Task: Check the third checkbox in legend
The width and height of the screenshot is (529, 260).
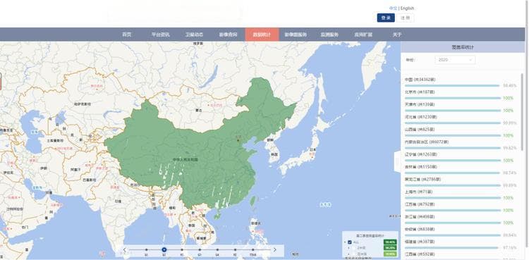Action: pos(354,254)
